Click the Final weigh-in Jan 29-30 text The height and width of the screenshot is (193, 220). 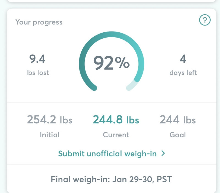tap(111, 179)
